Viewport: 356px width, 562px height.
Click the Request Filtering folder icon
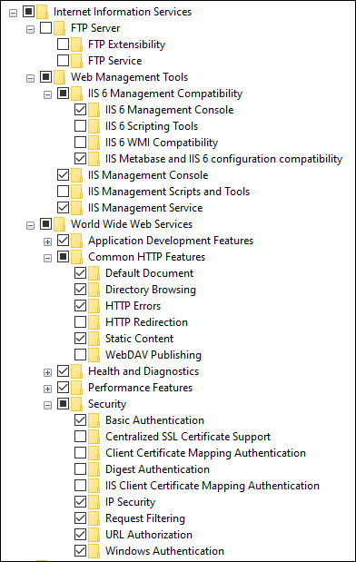click(x=94, y=518)
